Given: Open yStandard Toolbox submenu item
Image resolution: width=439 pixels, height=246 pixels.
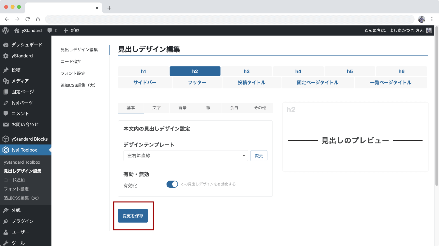Looking at the screenshot, I should 22,162.
